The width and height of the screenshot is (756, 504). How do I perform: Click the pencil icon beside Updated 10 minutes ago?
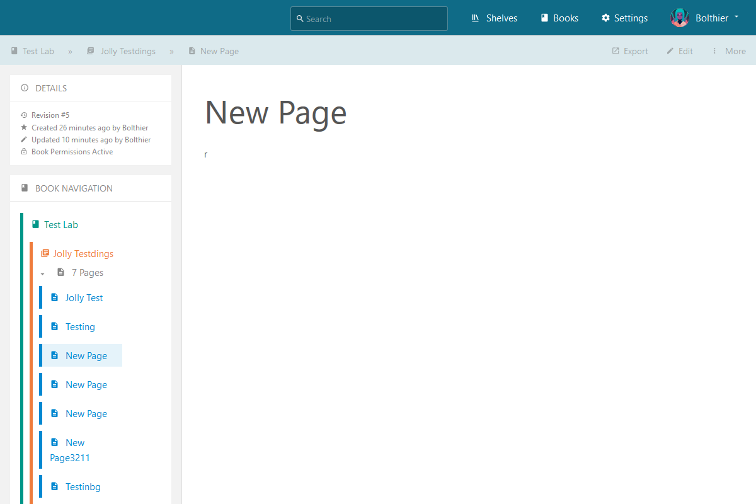(24, 139)
